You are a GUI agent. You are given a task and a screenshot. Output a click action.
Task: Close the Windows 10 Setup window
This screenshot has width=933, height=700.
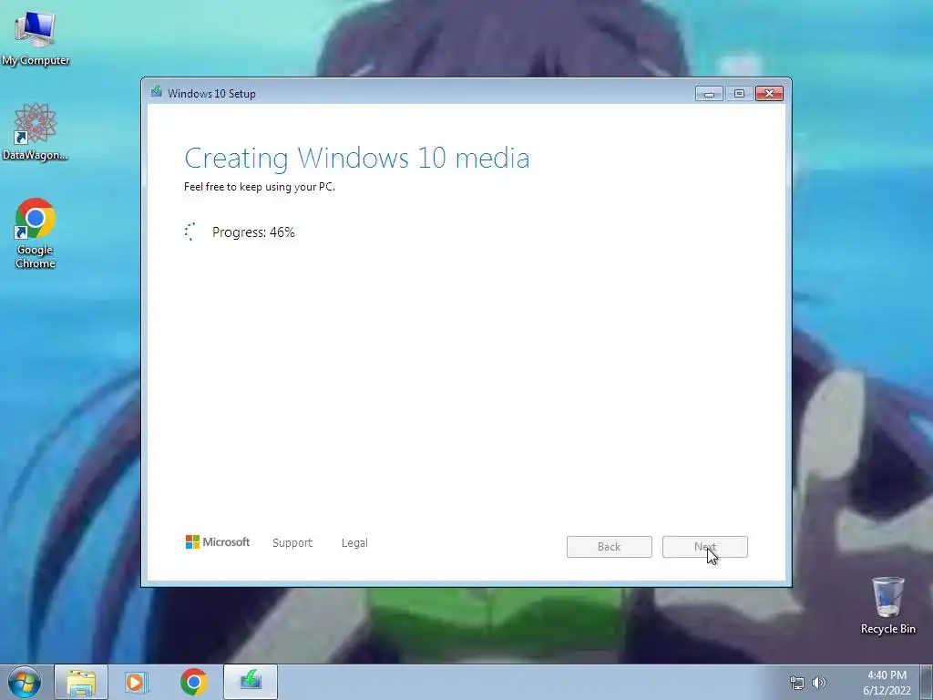click(x=769, y=94)
